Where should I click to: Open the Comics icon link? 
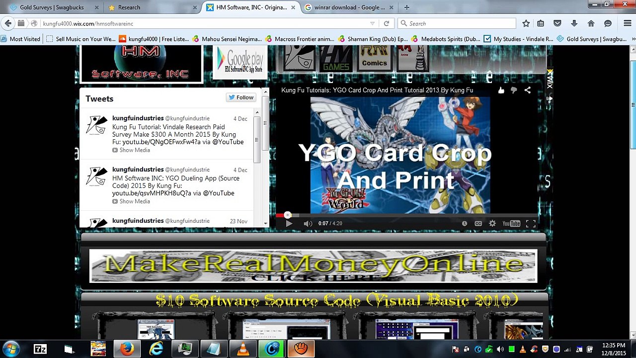(374, 59)
